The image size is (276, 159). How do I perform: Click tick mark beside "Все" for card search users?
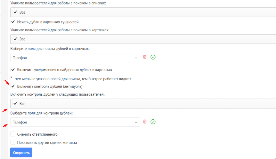pyautogui.click(x=15, y=39)
